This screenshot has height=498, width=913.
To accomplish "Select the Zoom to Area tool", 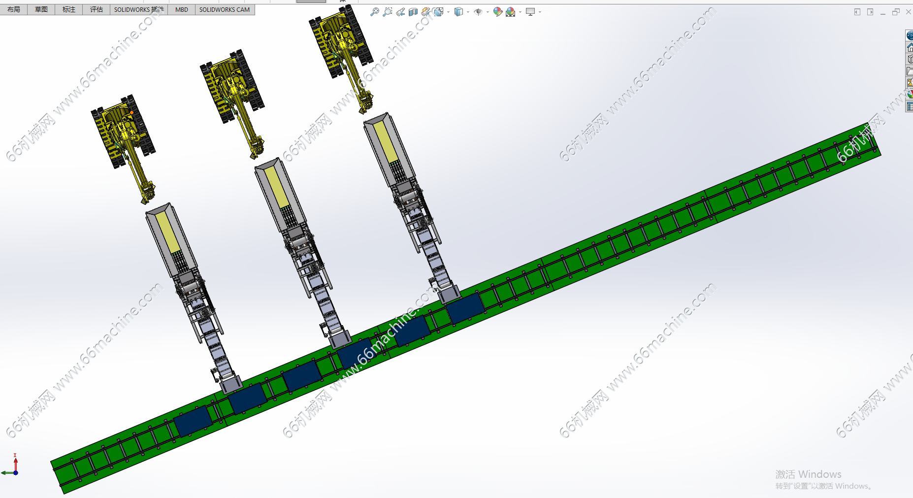I will click(x=388, y=12).
